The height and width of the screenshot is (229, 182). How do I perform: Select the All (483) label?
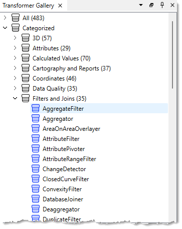coord(34,18)
